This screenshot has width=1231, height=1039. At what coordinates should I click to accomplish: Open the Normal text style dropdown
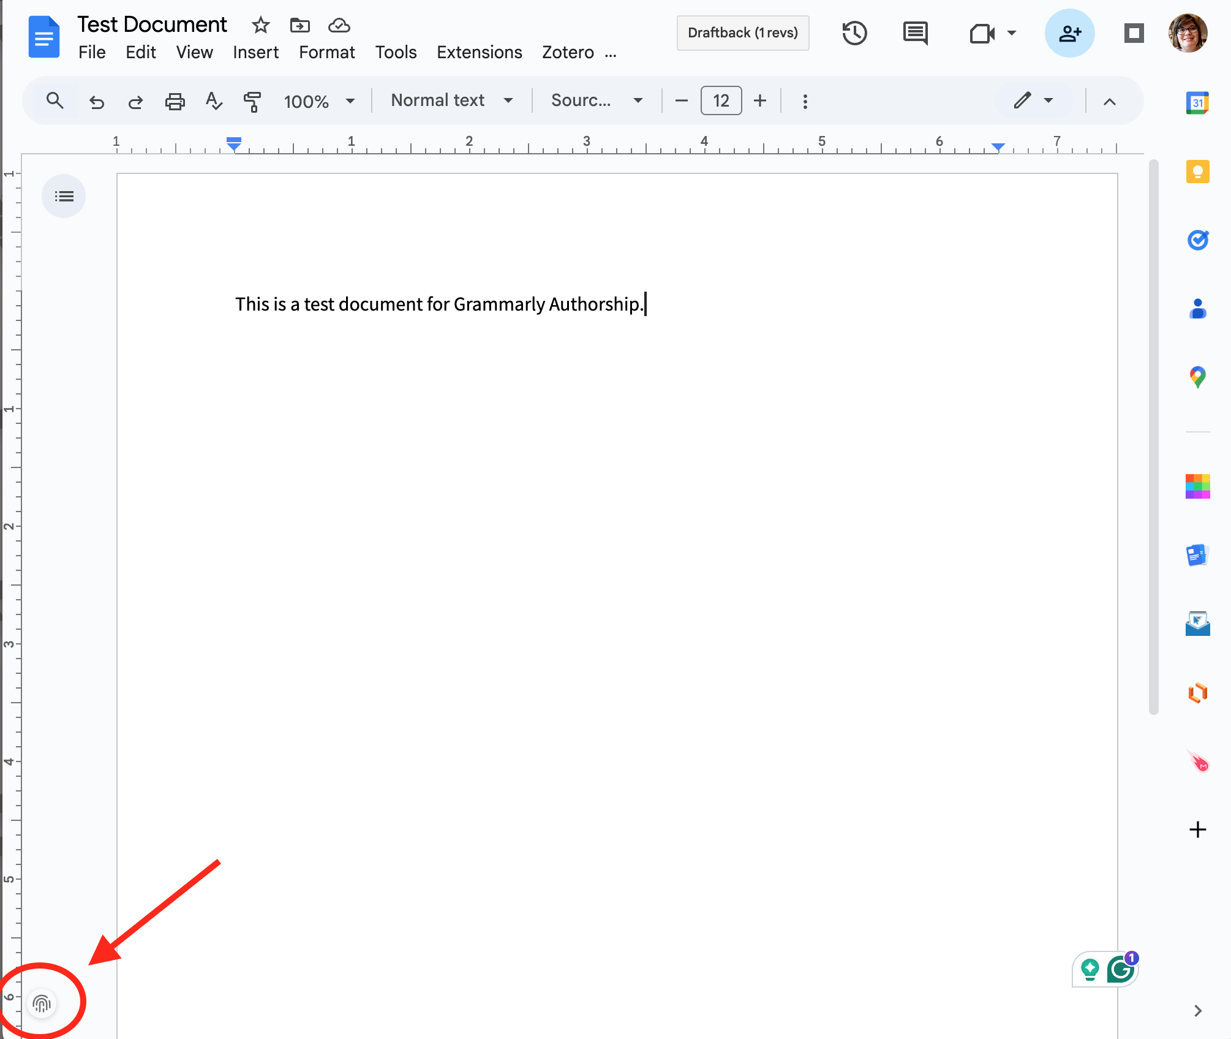(x=452, y=100)
